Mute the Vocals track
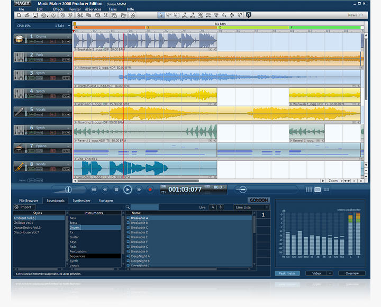Screen dimensions: 381x307 39,114
